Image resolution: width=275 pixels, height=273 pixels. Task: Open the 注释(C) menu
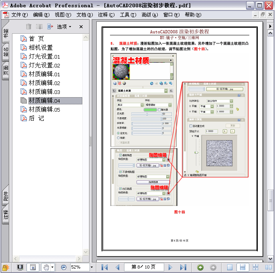pyautogui.click(x=106, y=15)
